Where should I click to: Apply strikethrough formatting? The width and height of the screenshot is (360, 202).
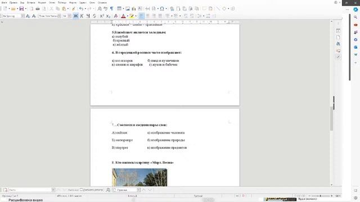94,16
